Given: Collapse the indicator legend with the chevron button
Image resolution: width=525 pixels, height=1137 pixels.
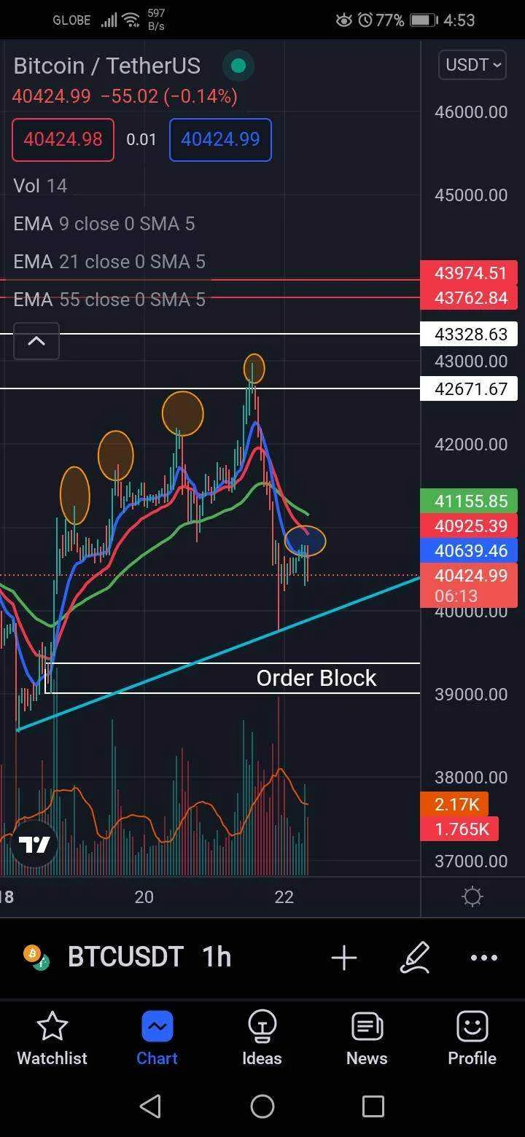Looking at the screenshot, I should click(36, 341).
